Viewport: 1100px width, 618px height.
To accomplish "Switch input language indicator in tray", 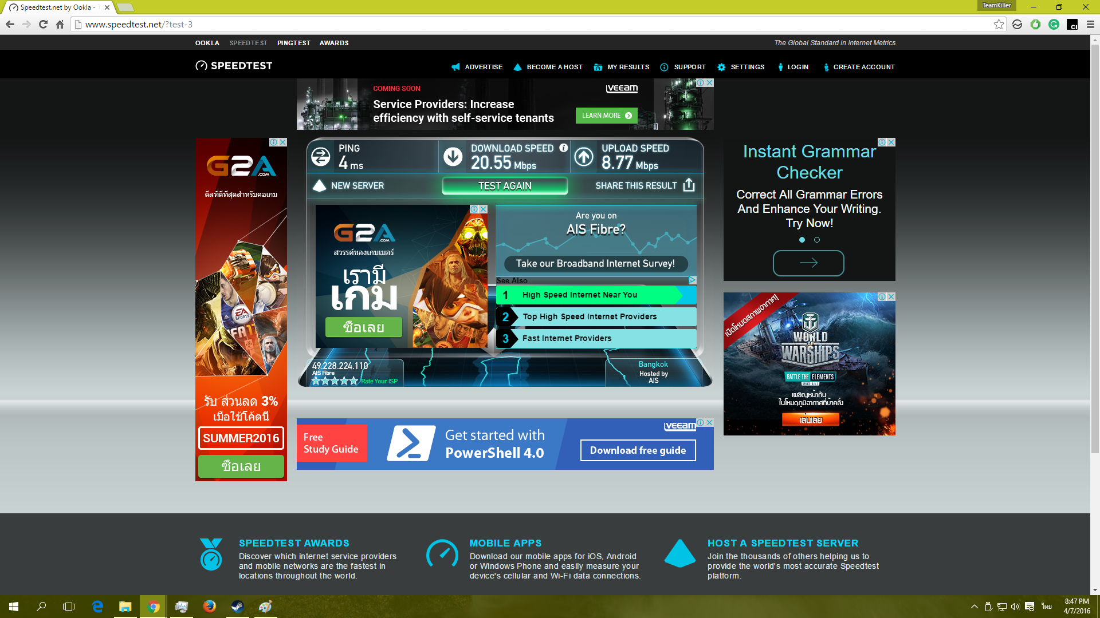I will [x=1047, y=607].
